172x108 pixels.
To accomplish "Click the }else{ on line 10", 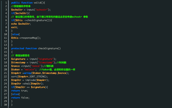I will coord(15,34).
